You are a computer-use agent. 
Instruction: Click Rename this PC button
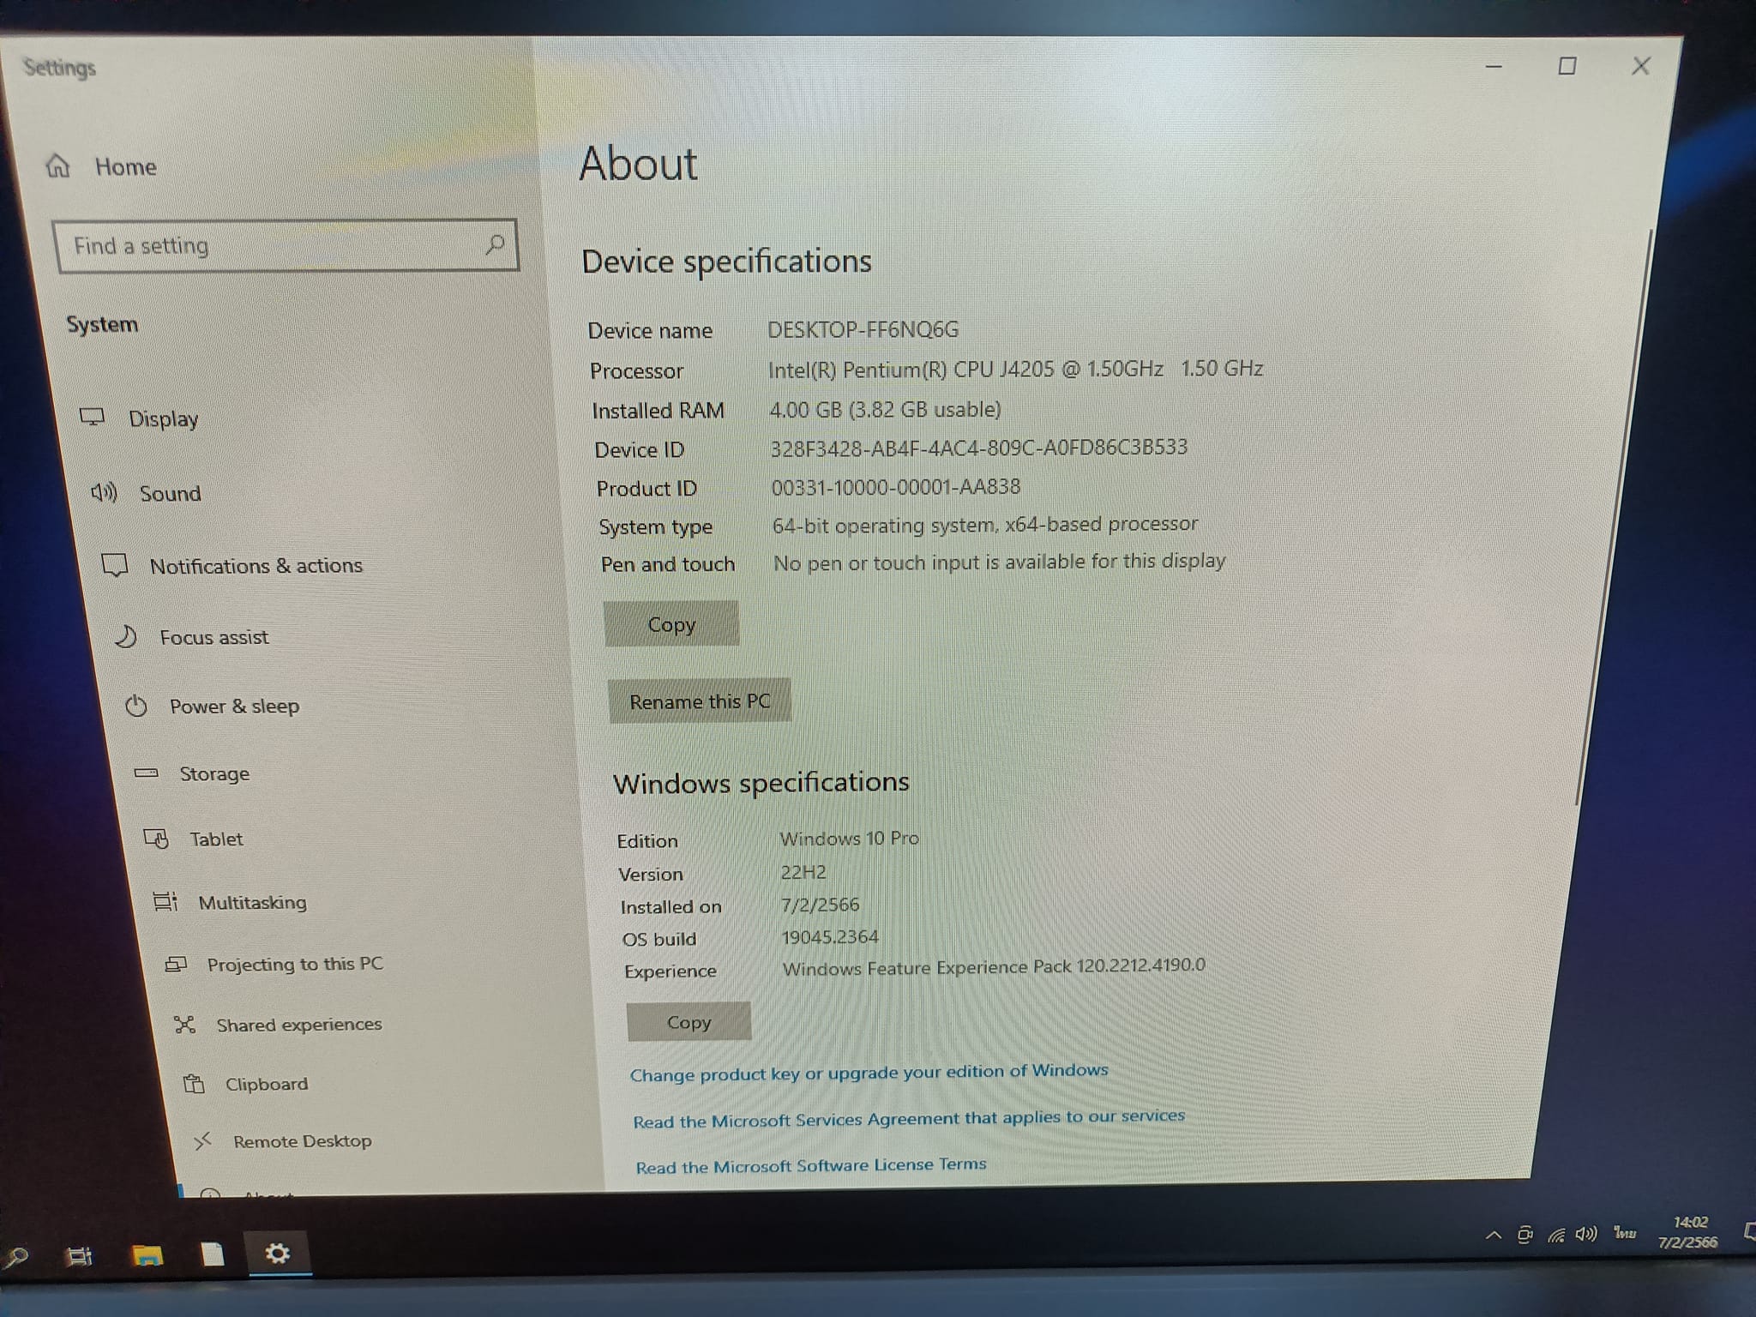tap(700, 701)
